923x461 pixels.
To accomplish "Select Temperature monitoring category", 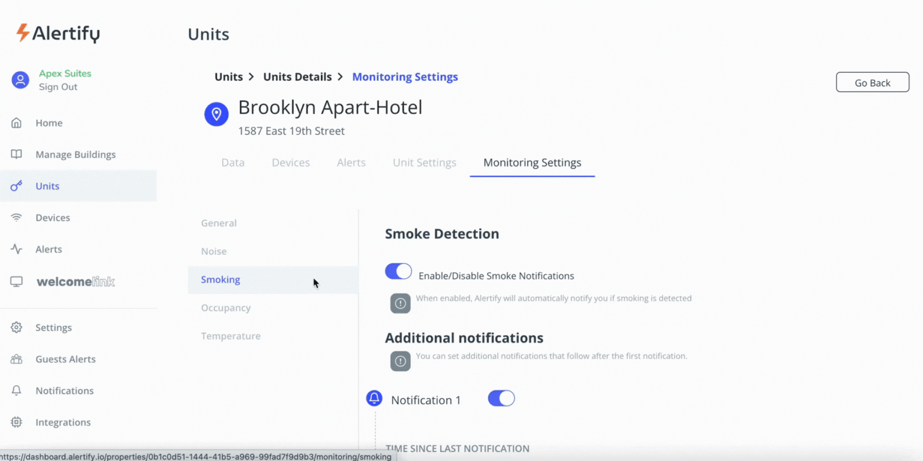I will 231,336.
